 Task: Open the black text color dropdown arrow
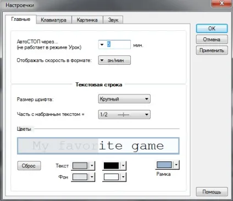point(123,166)
